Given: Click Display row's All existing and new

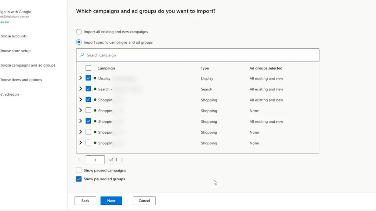Looking at the screenshot, I should point(266,78).
